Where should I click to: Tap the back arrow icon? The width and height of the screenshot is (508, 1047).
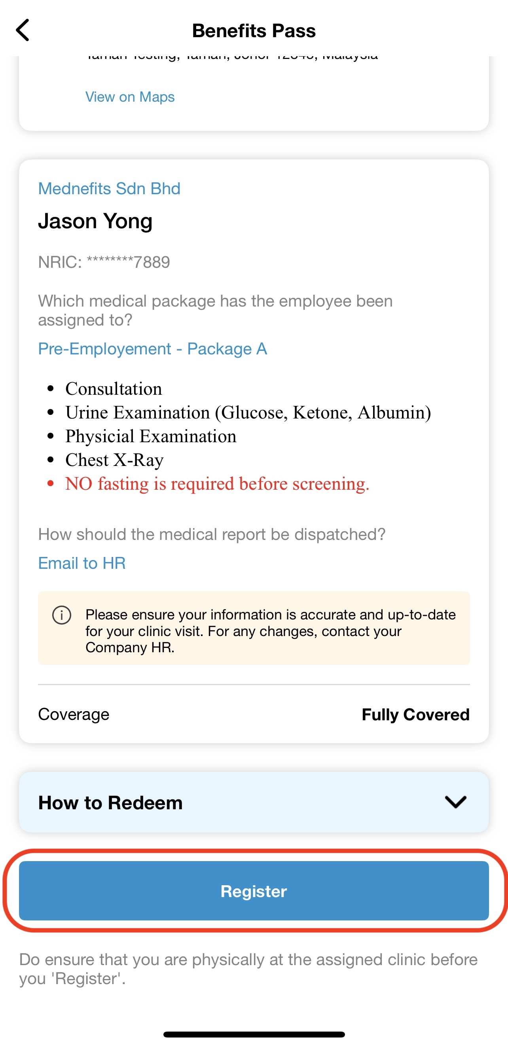(x=23, y=30)
